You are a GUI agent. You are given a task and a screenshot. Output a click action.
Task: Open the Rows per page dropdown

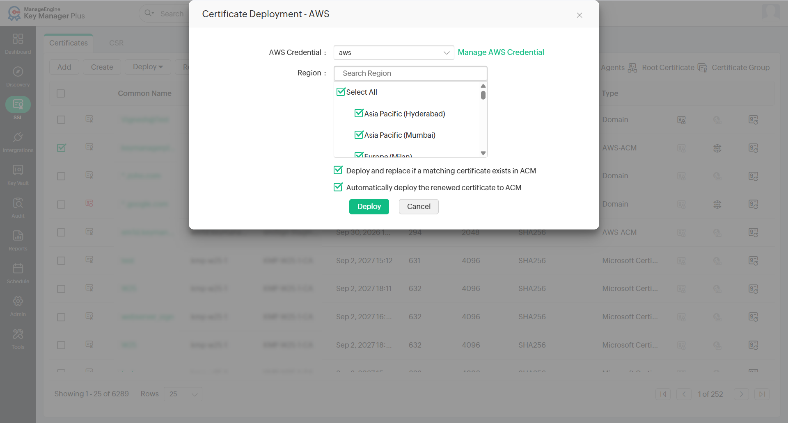click(x=183, y=394)
